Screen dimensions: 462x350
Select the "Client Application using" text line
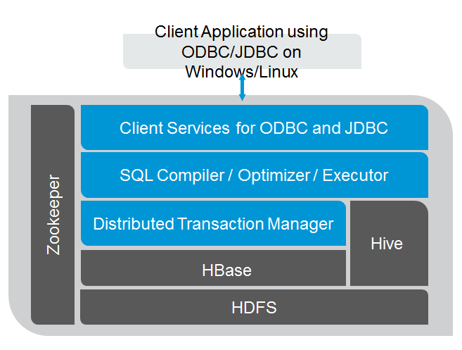pyautogui.click(x=242, y=32)
